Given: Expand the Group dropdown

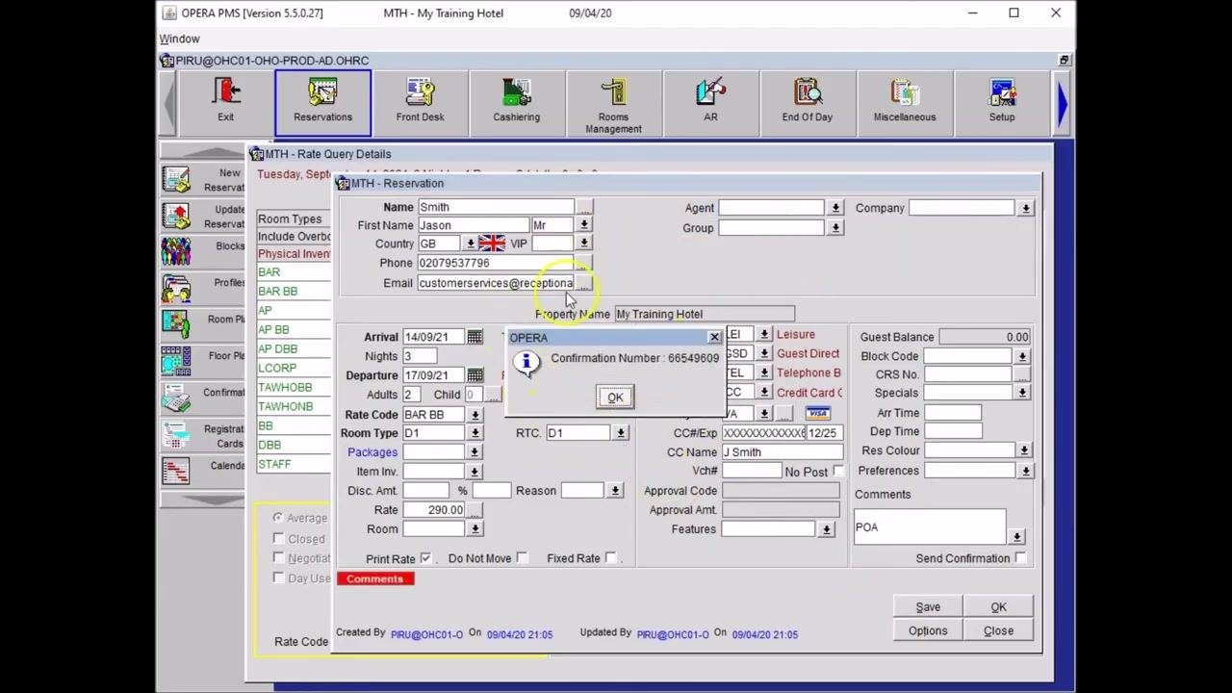Looking at the screenshot, I should coord(835,228).
